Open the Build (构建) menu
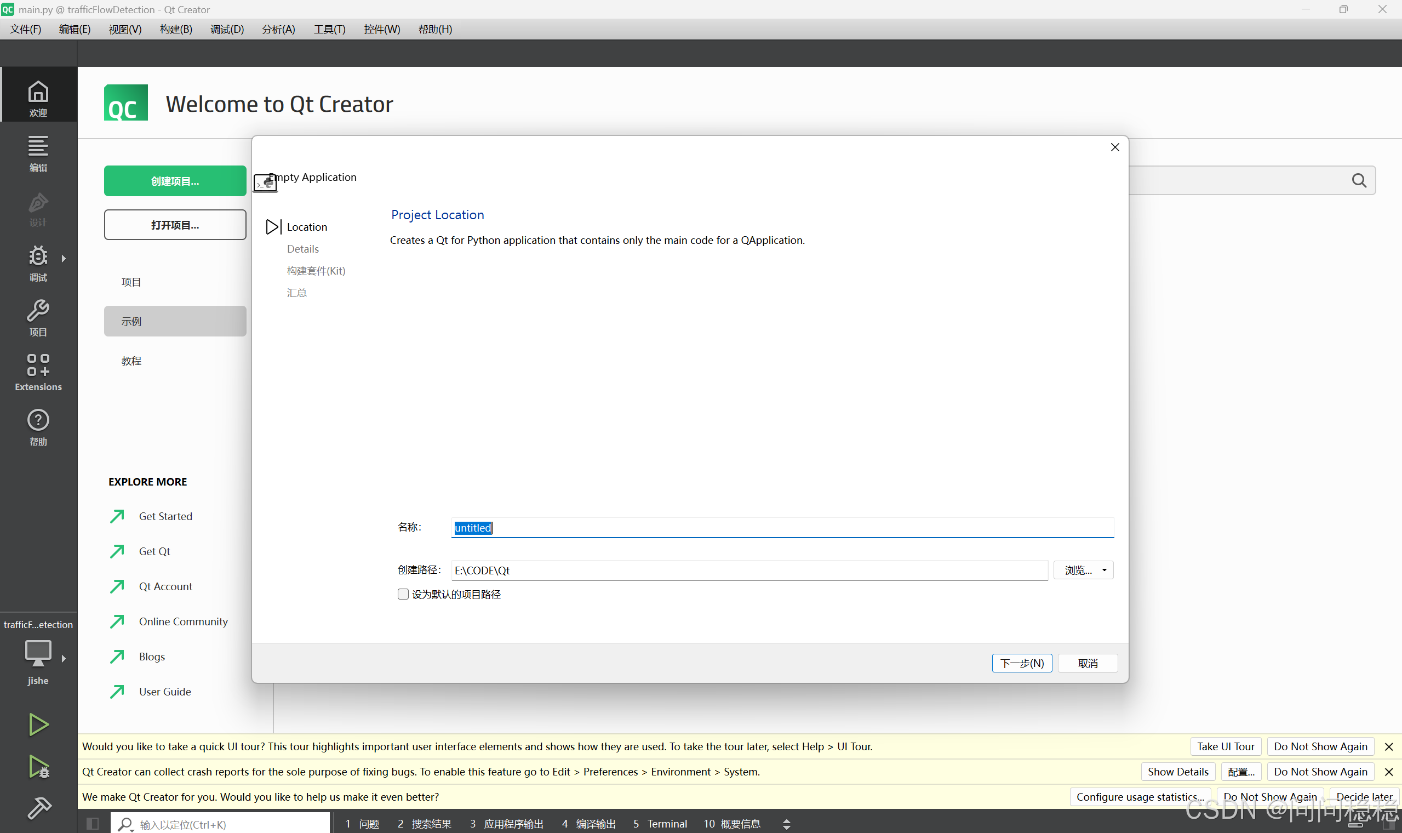Image resolution: width=1402 pixels, height=833 pixels. (x=176, y=29)
